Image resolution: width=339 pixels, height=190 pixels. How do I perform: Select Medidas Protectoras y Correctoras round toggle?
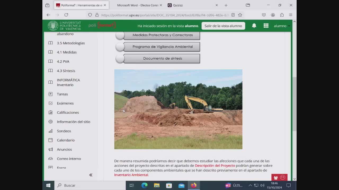pyautogui.click(x=120, y=35)
